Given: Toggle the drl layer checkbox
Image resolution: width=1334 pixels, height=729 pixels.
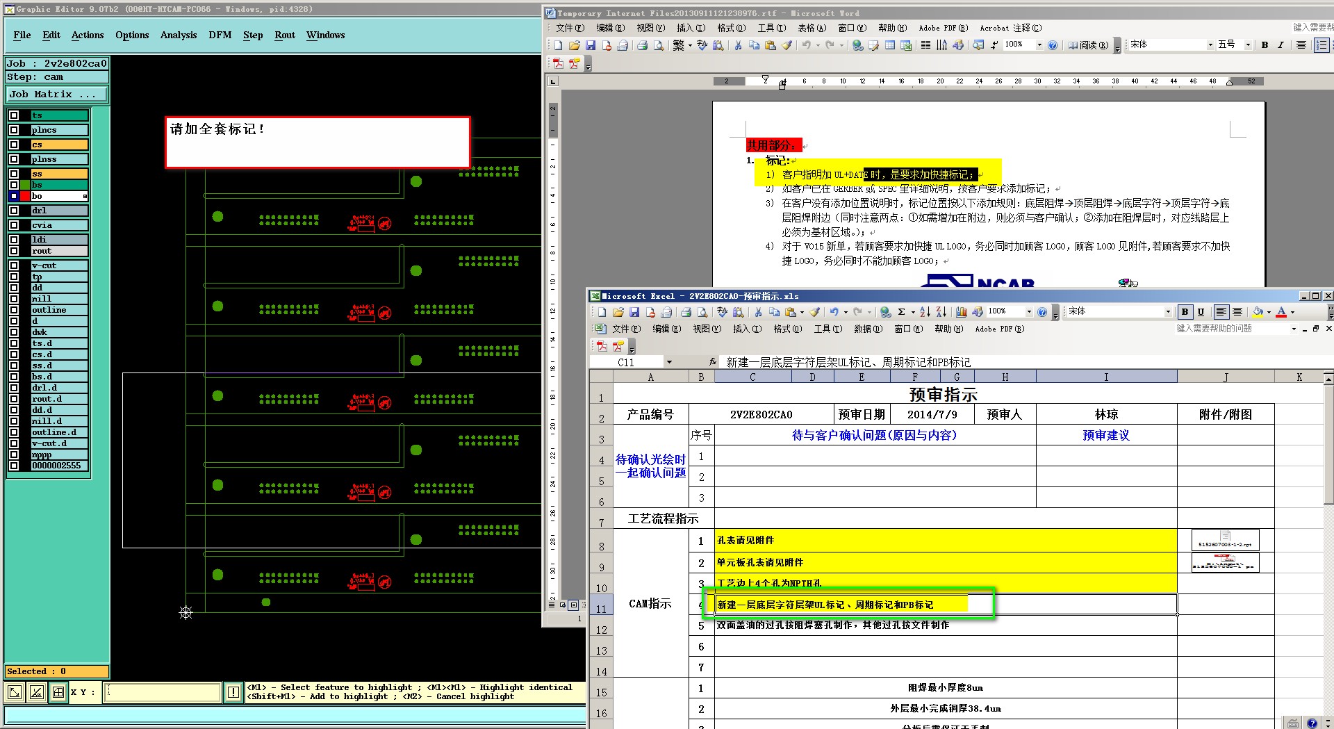Looking at the screenshot, I should [14, 210].
